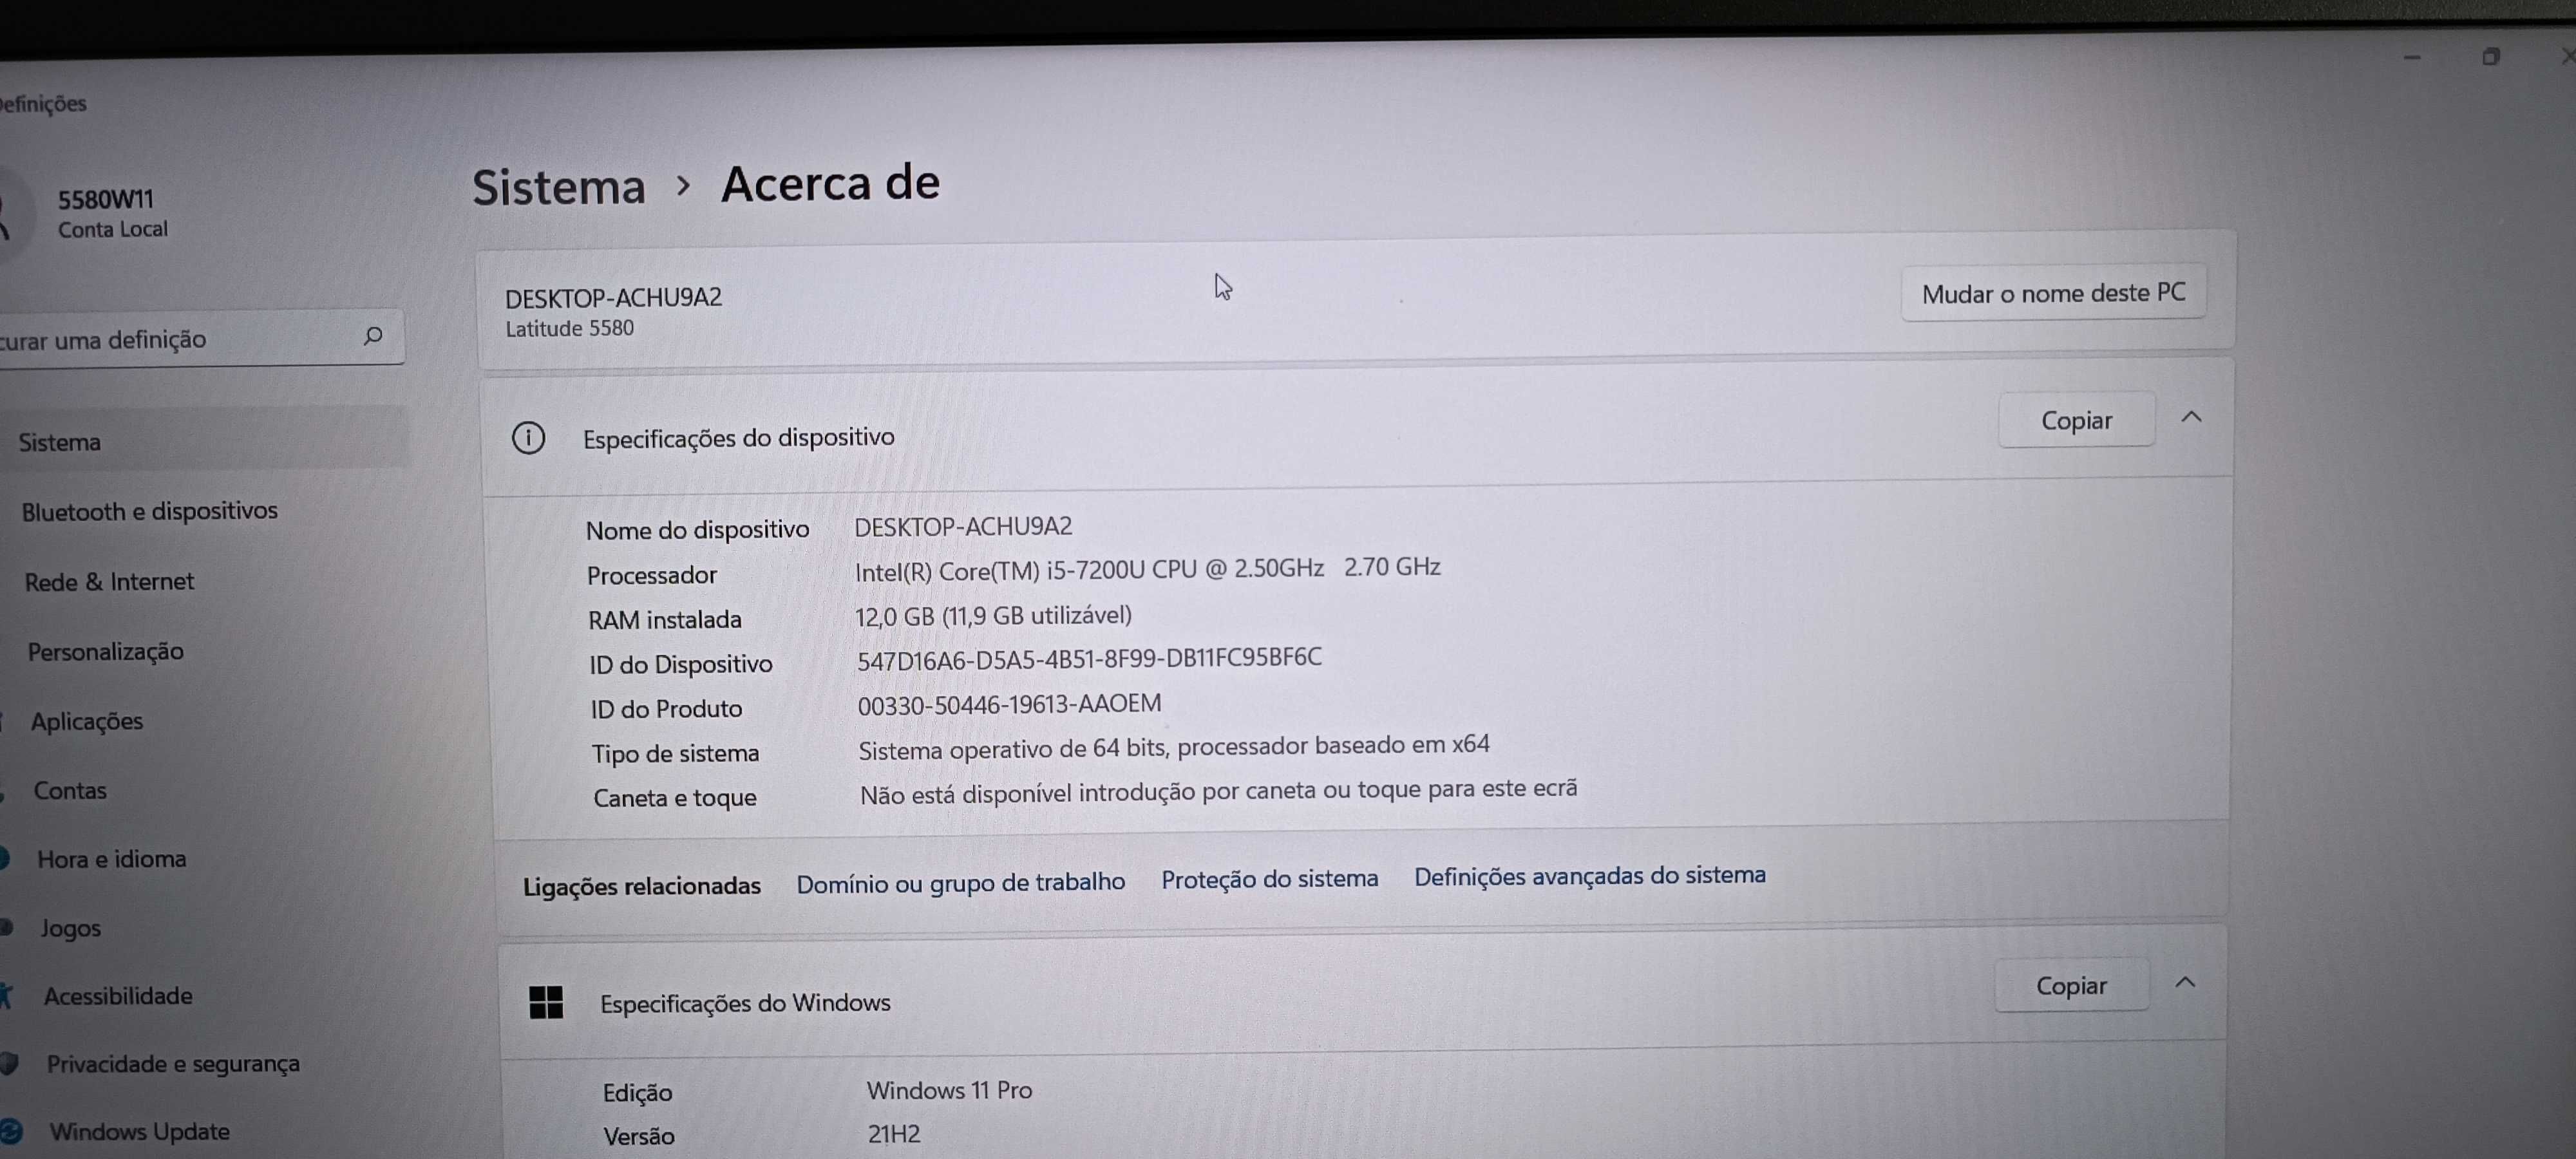The height and width of the screenshot is (1159, 2576).
Task: Collapse the Especificações do Windows section chevron
Action: point(2185,983)
